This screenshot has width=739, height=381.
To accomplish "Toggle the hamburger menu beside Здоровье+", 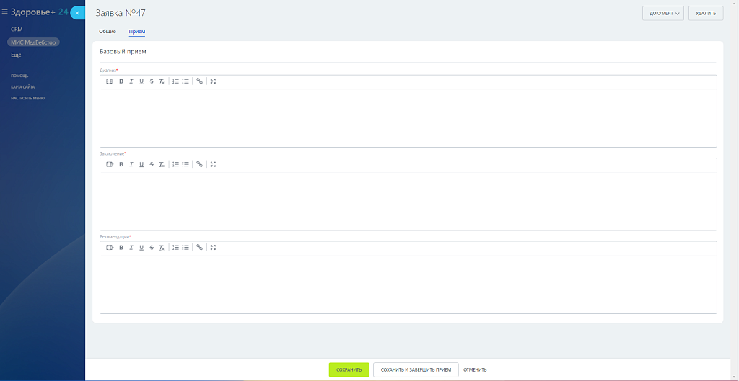I will click(4, 12).
